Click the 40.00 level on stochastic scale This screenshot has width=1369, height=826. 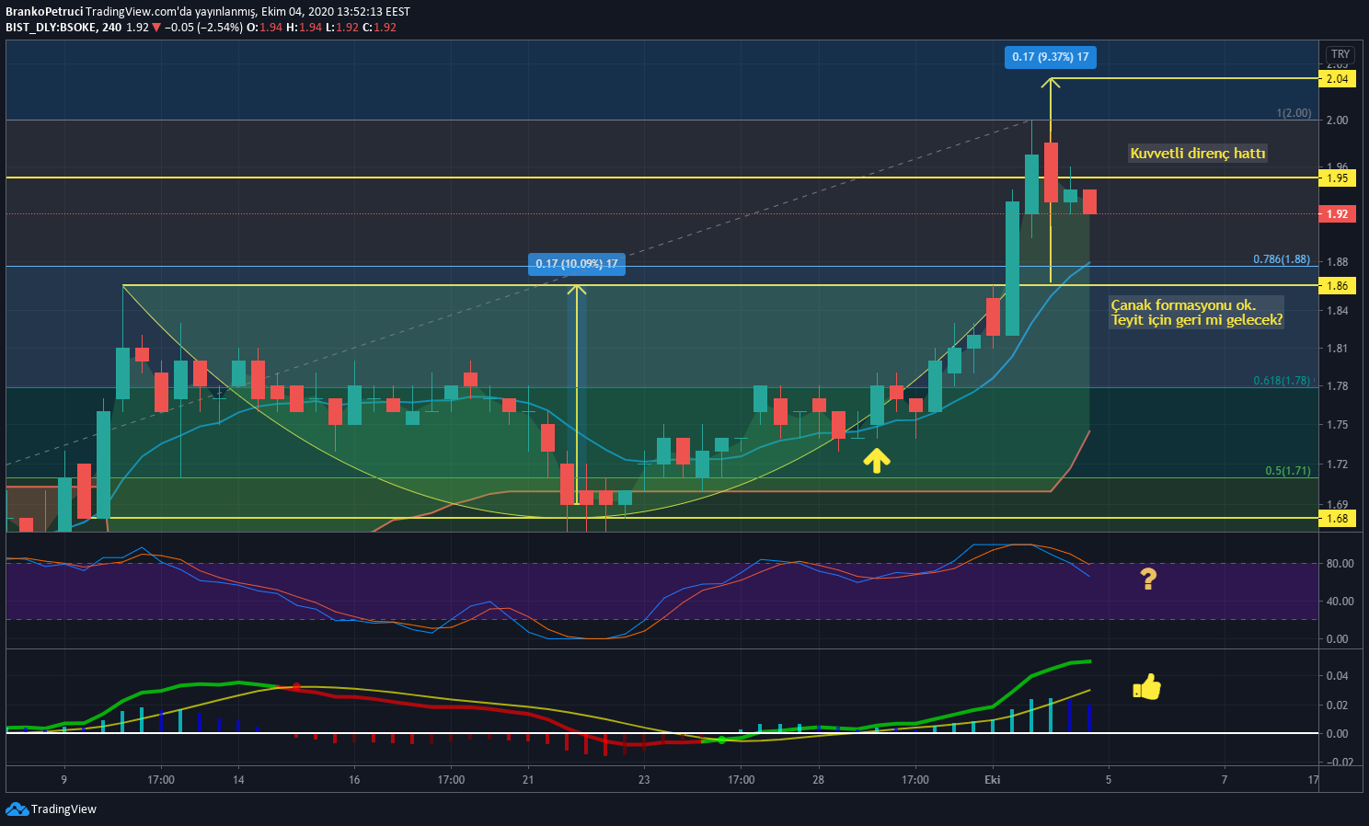tap(1340, 602)
